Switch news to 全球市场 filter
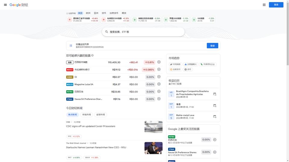Viewport: 289px width, 162px height. pos(101,115)
